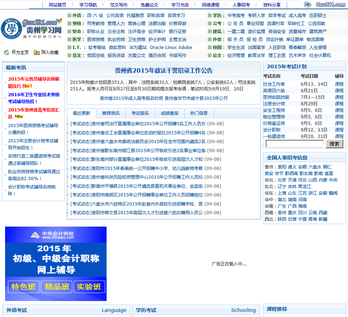The image size is (348, 317).
Task: Open 考研入学 link under 学历
Action: (256, 16)
